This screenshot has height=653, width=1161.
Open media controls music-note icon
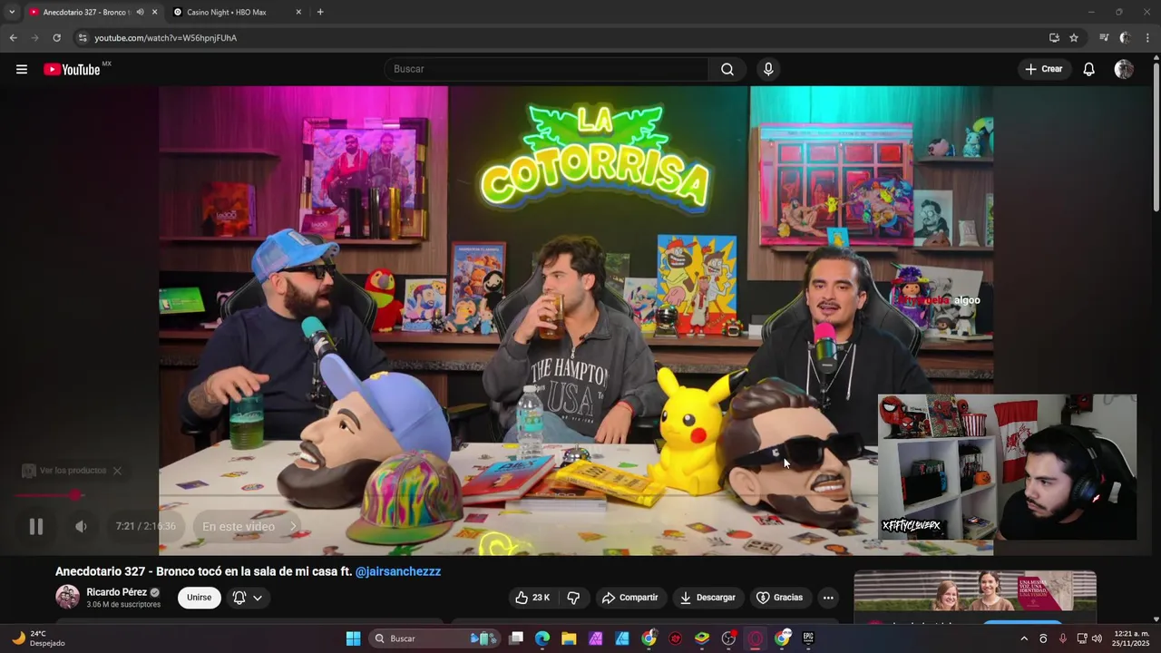pyautogui.click(x=1104, y=38)
